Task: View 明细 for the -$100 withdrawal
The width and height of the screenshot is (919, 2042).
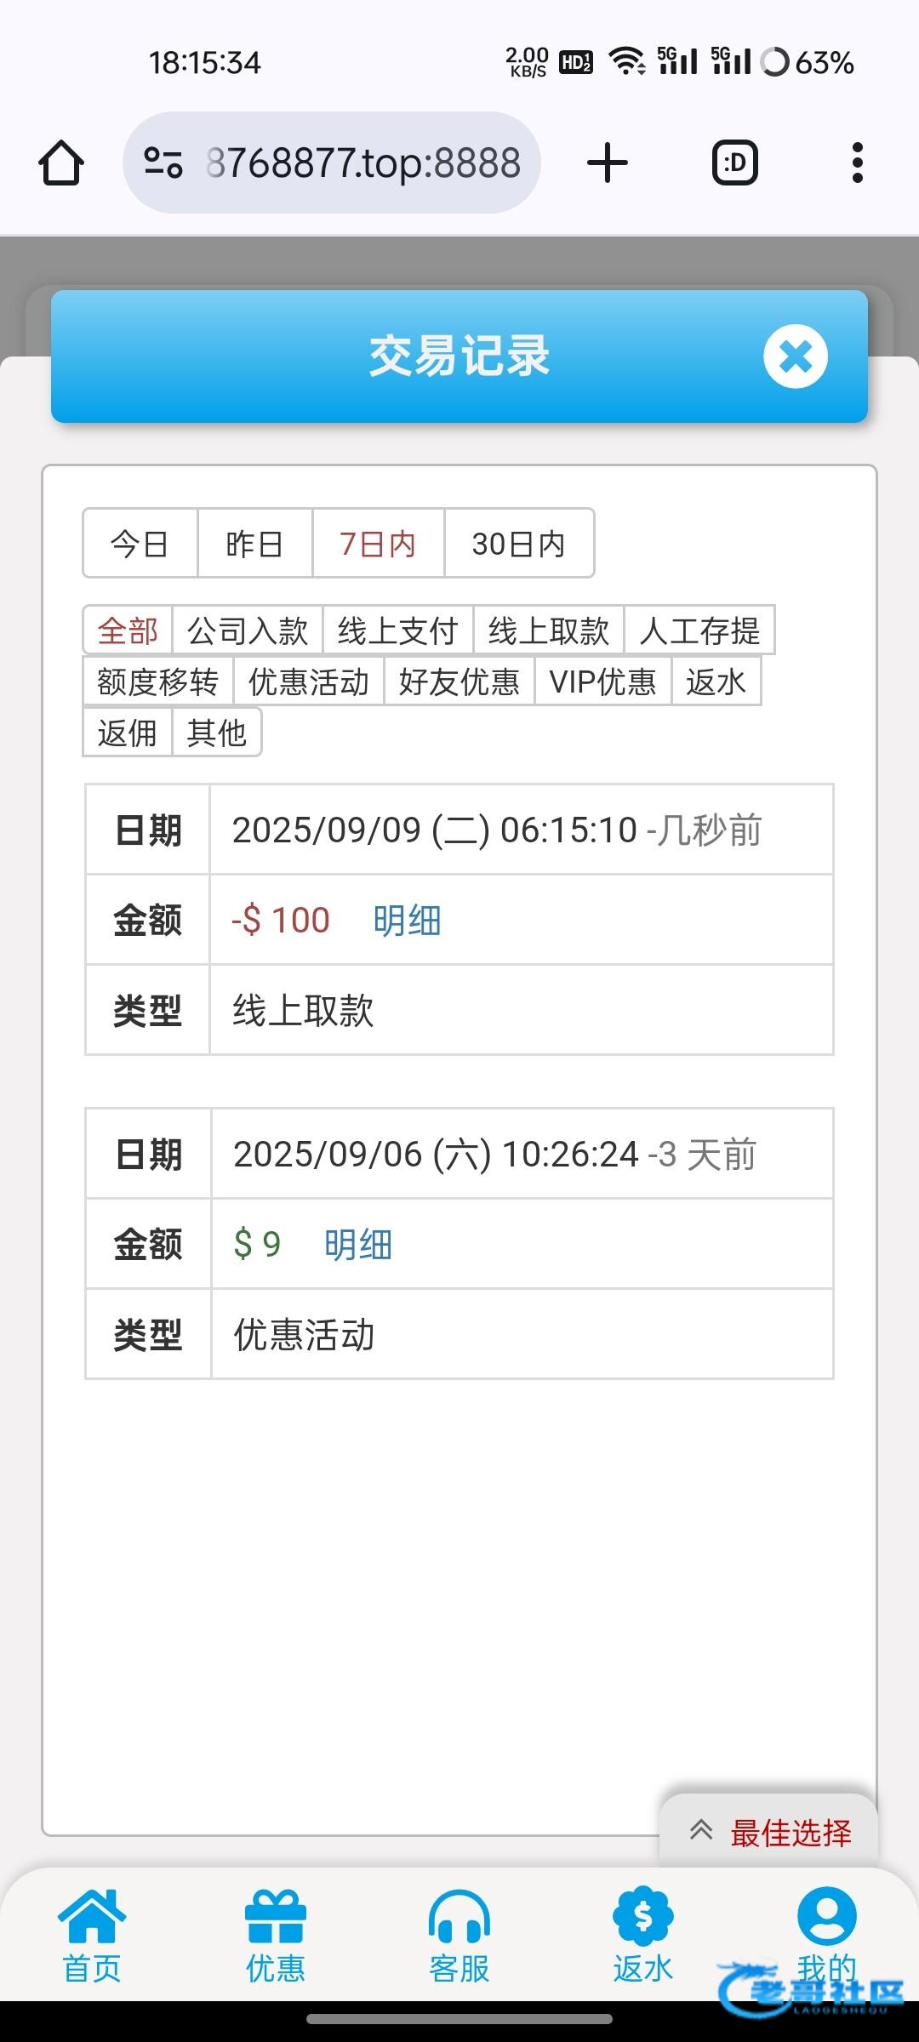Action: pyautogui.click(x=407, y=921)
